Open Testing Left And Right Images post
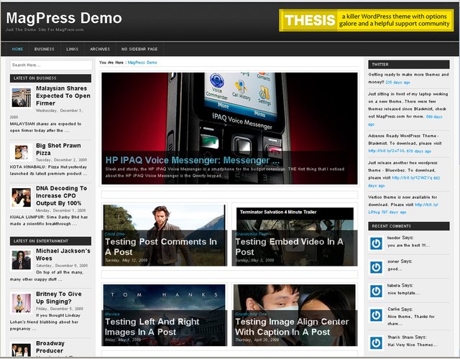The width and height of the screenshot is (460, 359). (152, 327)
